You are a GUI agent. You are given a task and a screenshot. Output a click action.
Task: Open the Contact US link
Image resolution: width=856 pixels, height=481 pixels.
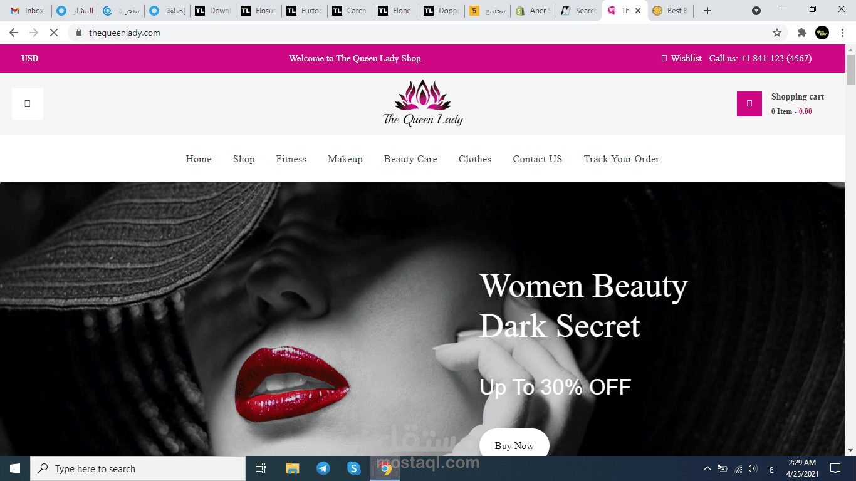click(538, 159)
